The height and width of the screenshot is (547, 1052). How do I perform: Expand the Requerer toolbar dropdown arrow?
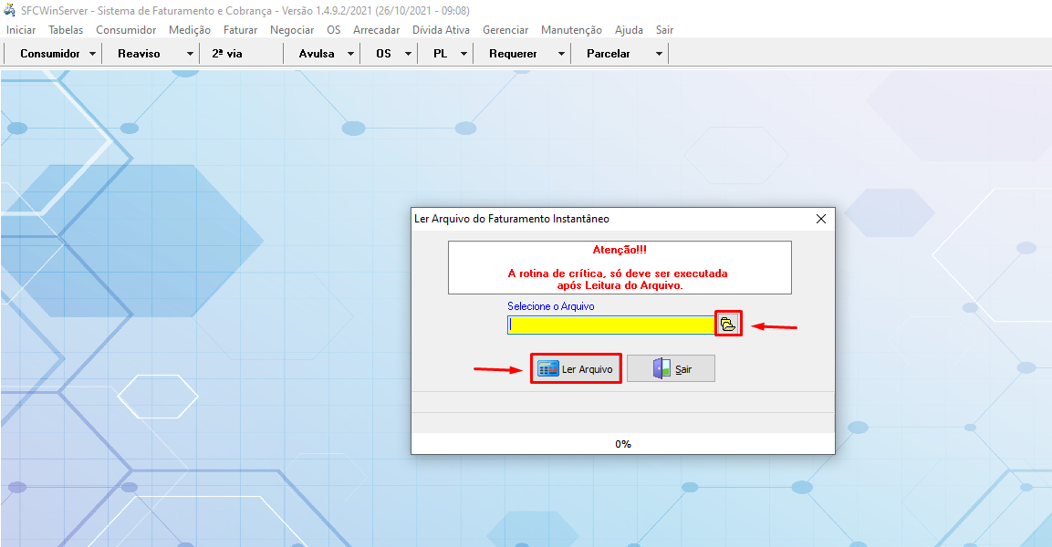(561, 54)
